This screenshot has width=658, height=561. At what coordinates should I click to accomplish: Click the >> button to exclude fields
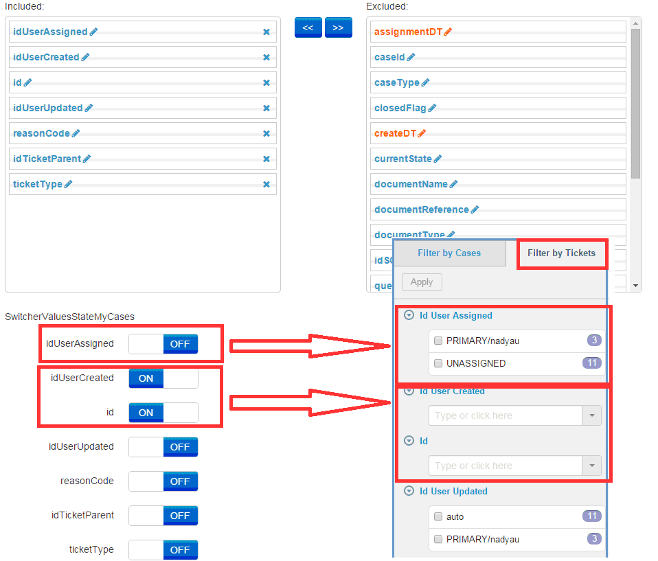click(x=338, y=27)
